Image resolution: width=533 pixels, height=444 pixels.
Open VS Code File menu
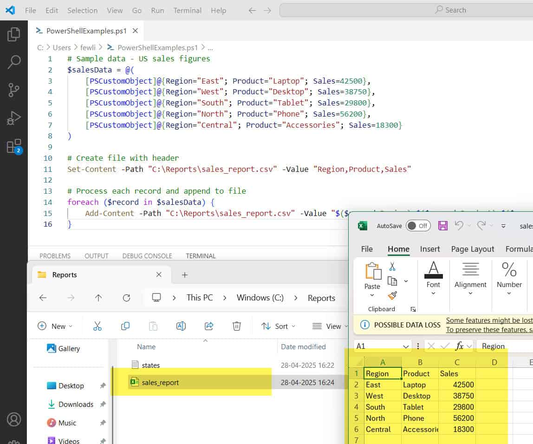click(30, 11)
